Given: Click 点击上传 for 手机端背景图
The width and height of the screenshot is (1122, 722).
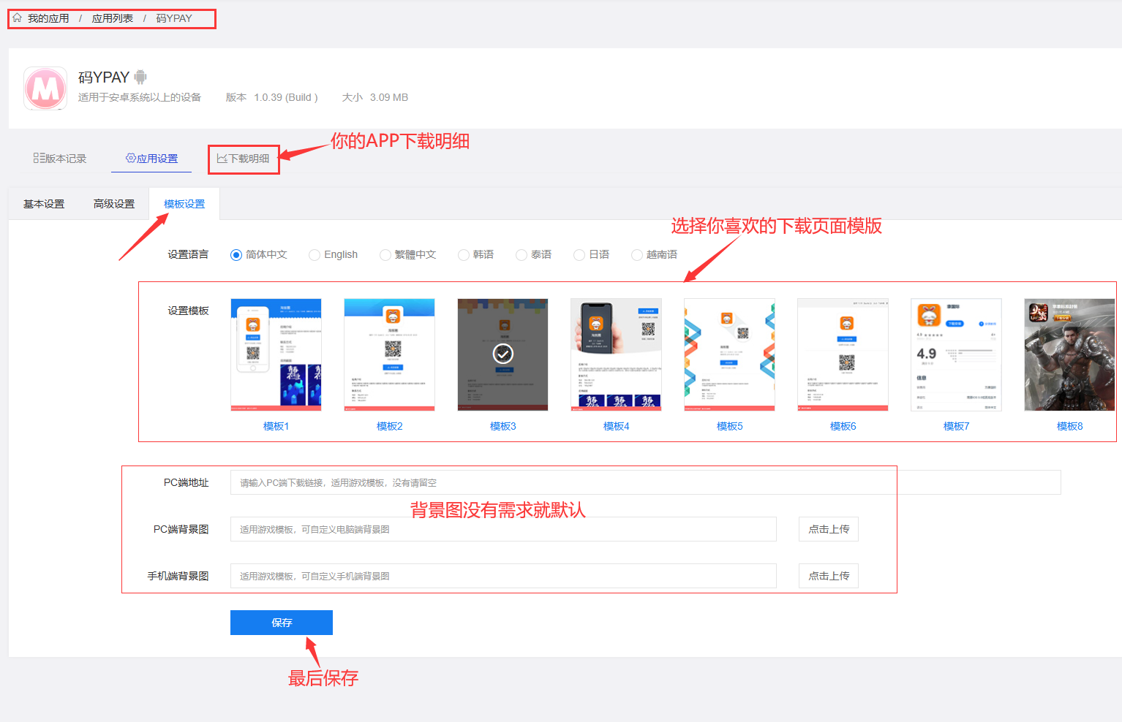Looking at the screenshot, I should [829, 576].
